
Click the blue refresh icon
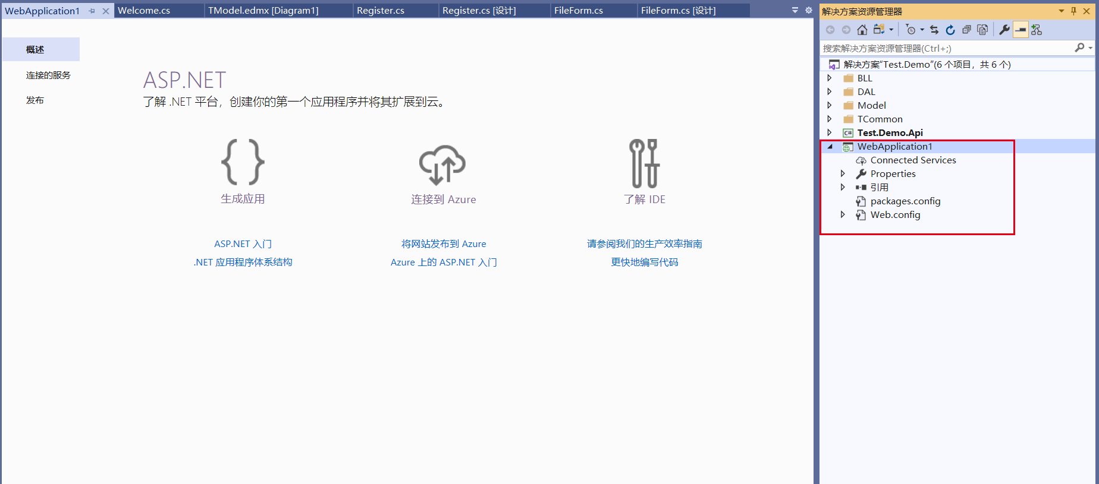click(950, 30)
